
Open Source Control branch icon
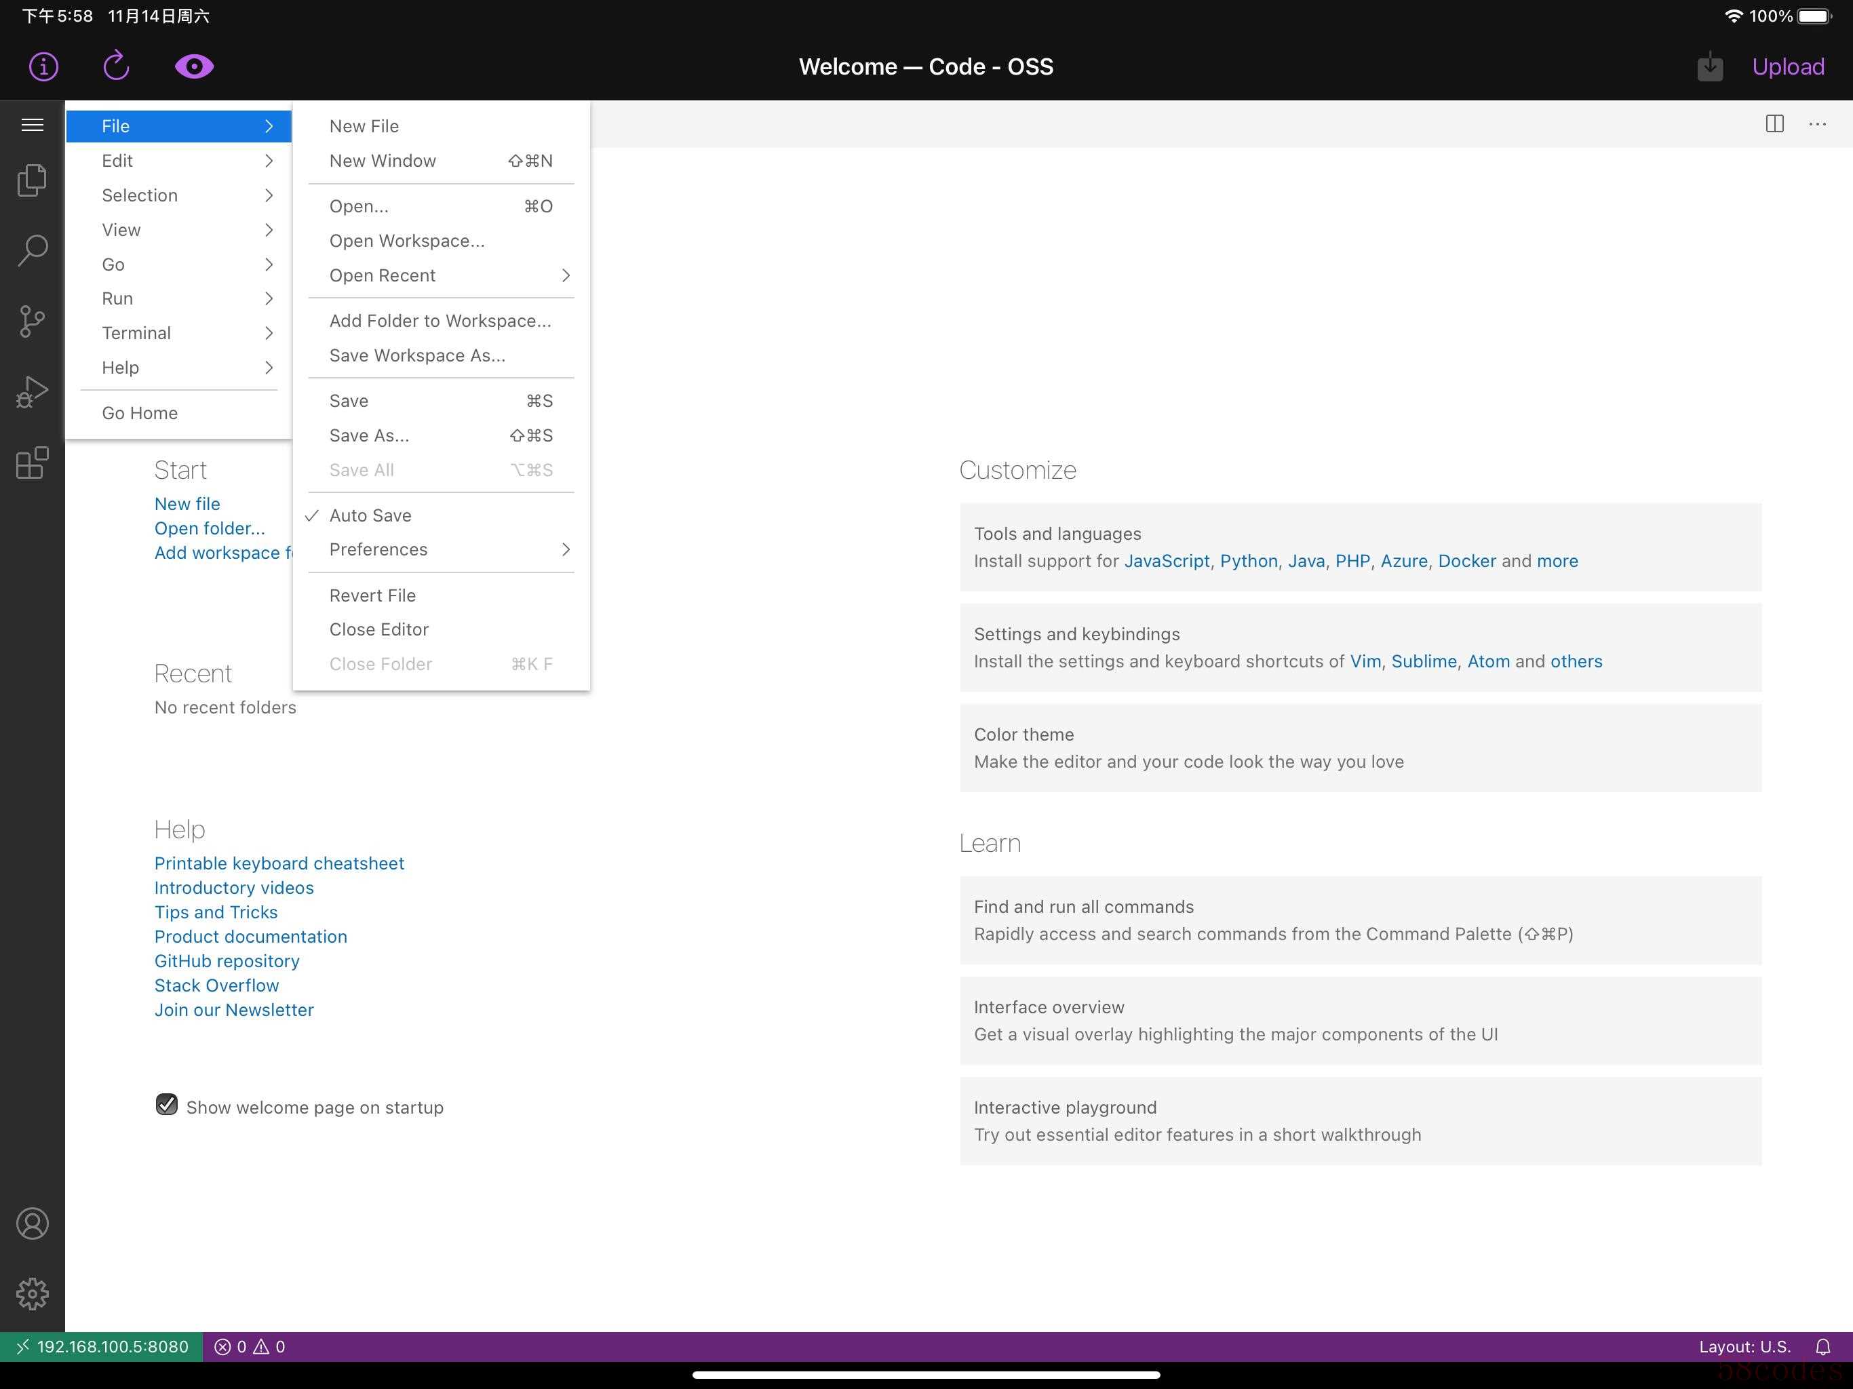click(33, 321)
